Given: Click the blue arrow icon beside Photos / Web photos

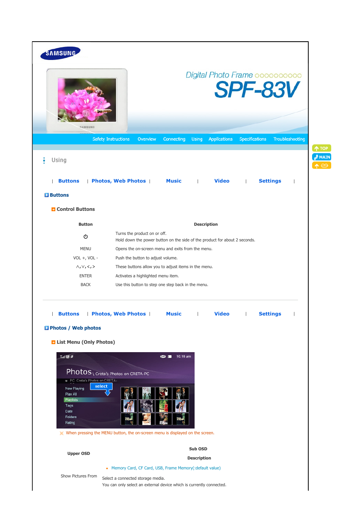Looking at the screenshot, I should [47, 328].
